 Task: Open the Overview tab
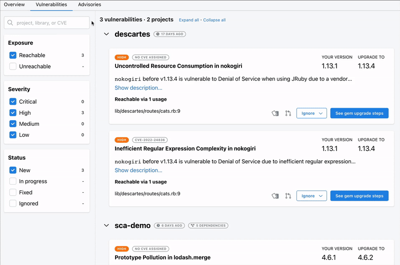click(14, 5)
